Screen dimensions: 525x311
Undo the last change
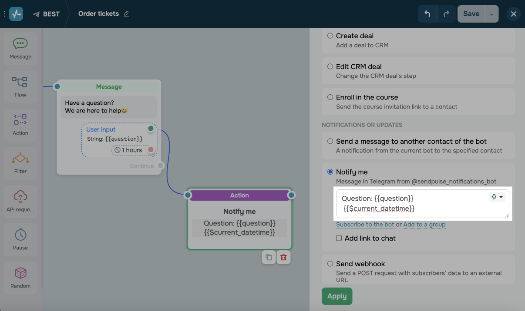427,14
